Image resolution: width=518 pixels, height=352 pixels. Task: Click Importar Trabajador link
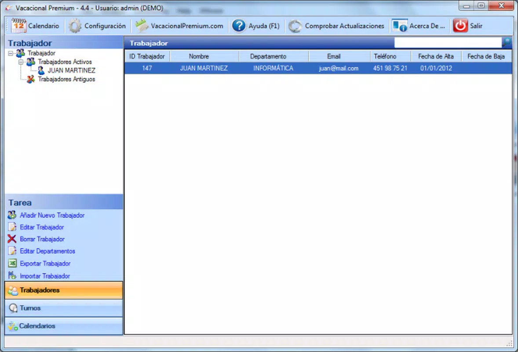[45, 275]
